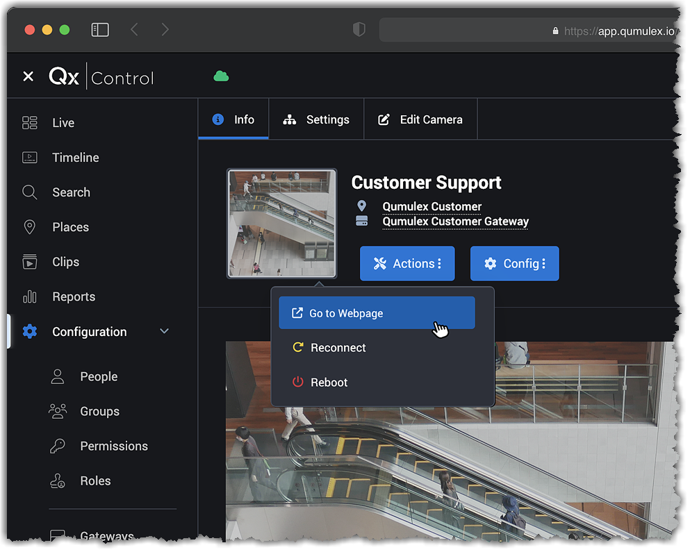Image resolution: width=690 pixels, height=552 pixels.
Task: Open the Actions button dropdown
Action: [x=407, y=263]
